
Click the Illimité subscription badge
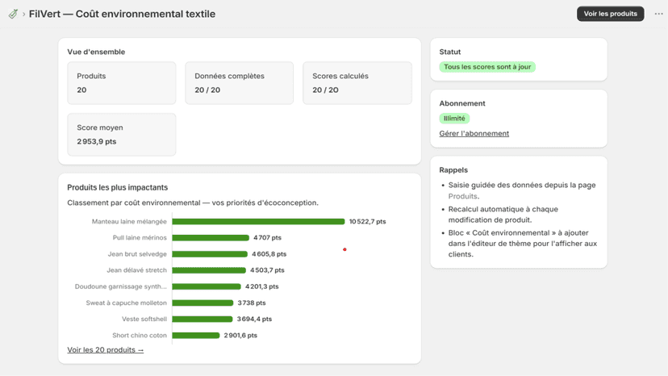click(454, 118)
